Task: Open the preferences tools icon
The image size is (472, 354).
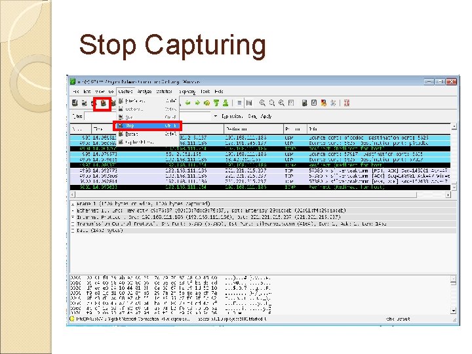Action: pos(333,103)
